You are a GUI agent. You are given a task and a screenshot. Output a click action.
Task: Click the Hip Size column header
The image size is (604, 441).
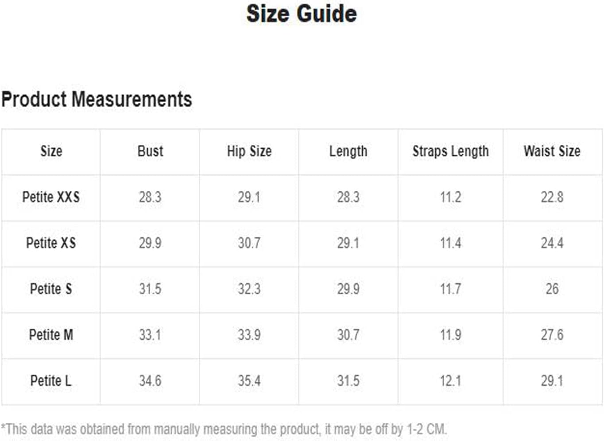tap(249, 151)
